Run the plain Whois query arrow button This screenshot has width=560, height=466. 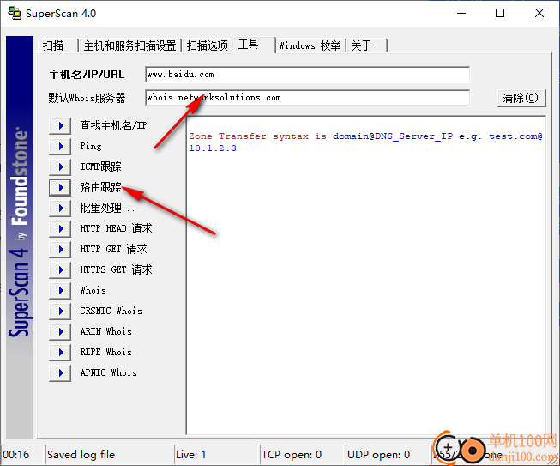pos(60,291)
